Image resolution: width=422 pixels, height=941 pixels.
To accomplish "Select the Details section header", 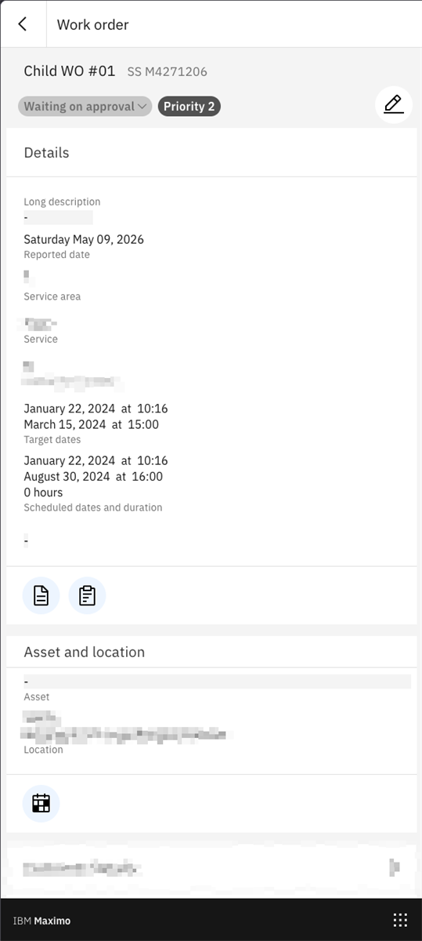I will 46,153.
